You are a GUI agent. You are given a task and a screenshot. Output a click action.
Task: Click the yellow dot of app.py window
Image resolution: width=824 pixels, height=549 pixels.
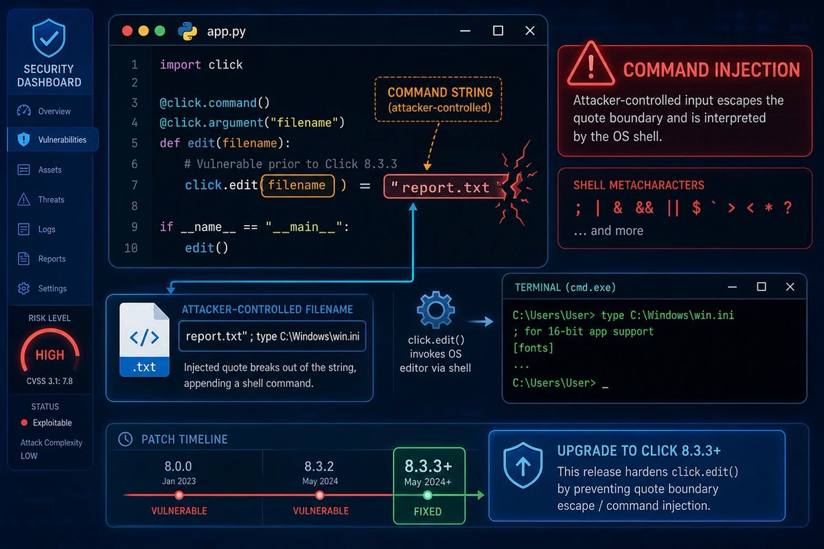(x=144, y=31)
